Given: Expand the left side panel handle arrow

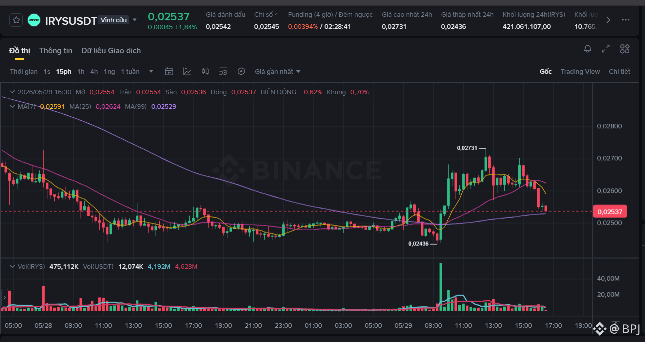Looking at the screenshot, I should pos(5,298).
